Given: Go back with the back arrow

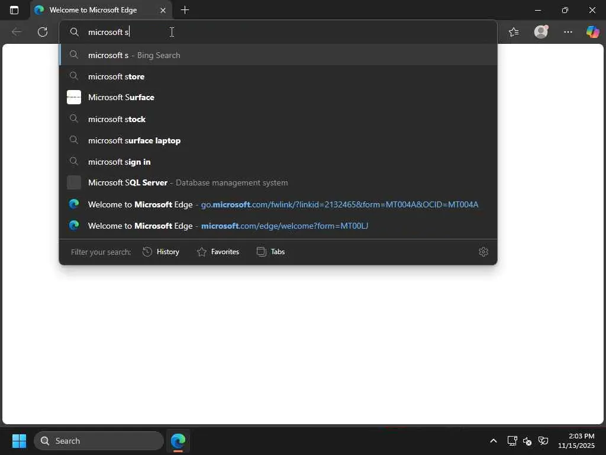Looking at the screenshot, I should 17,32.
